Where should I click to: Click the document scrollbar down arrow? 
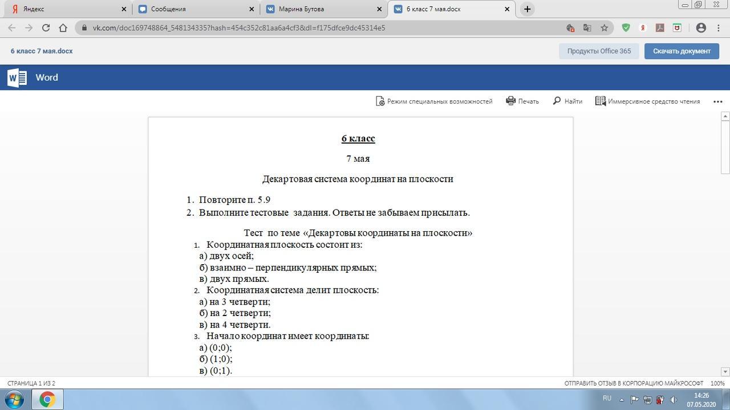click(725, 372)
